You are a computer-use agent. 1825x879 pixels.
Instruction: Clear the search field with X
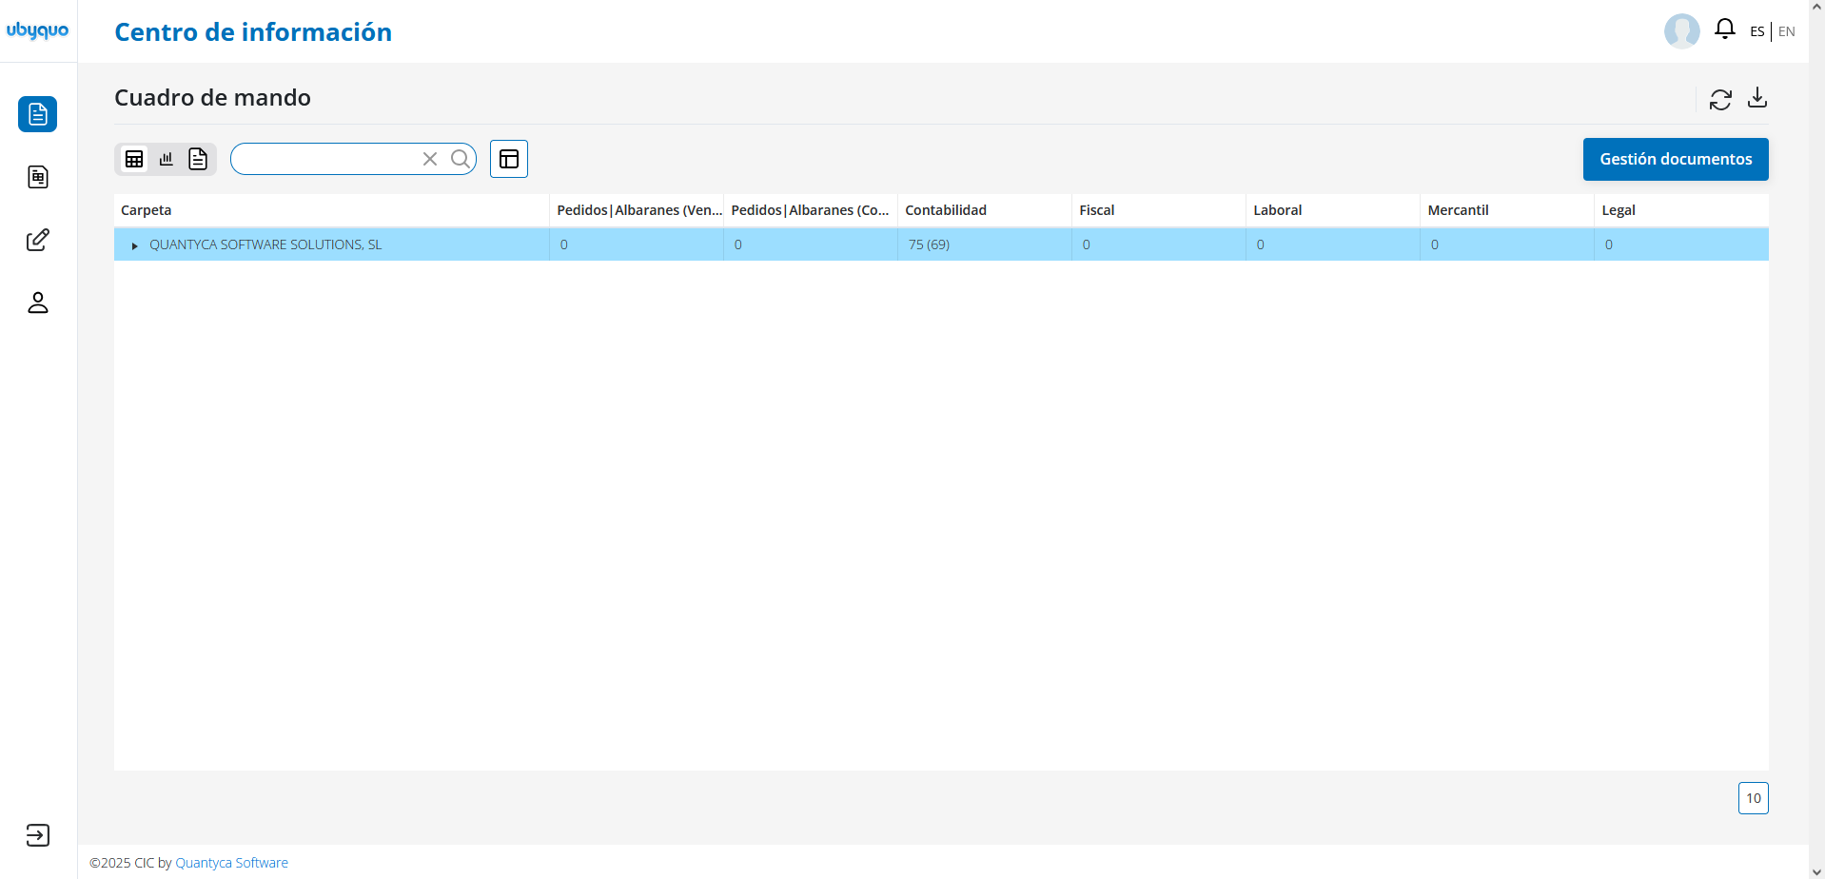pyautogui.click(x=430, y=159)
